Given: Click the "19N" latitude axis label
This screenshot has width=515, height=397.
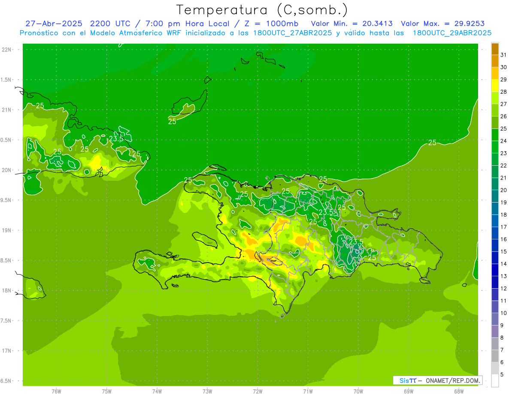Looking at the screenshot, I should [x=6, y=230].
